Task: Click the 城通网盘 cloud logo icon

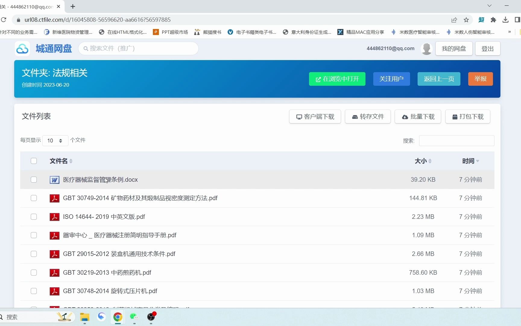Action: click(x=22, y=49)
